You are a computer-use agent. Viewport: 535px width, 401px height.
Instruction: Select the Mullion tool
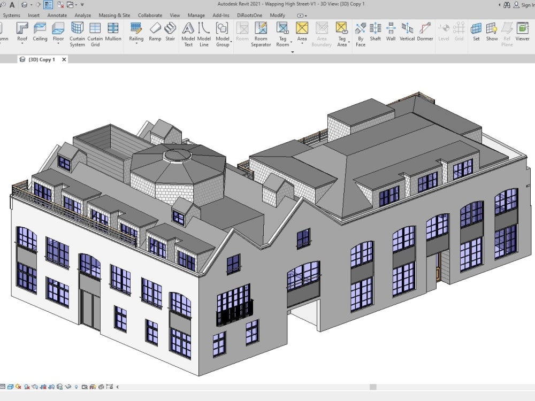click(113, 32)
